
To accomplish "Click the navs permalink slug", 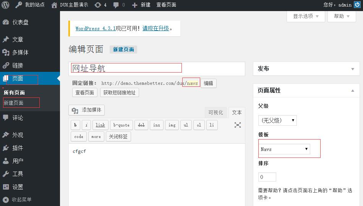I will click(192, 83).
